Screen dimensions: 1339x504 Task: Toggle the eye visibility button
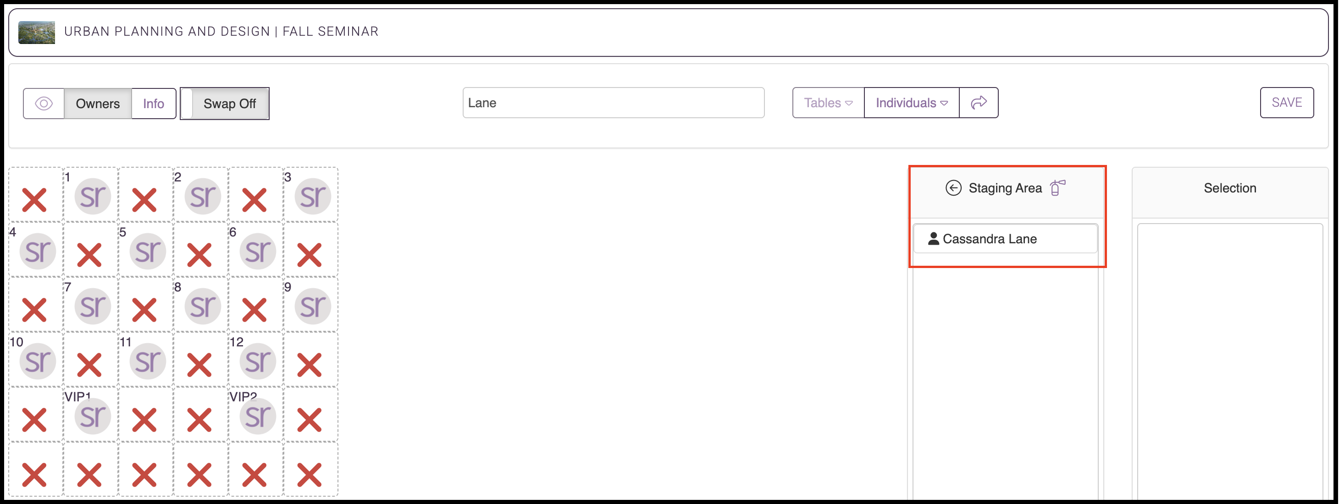pos(44,104)
